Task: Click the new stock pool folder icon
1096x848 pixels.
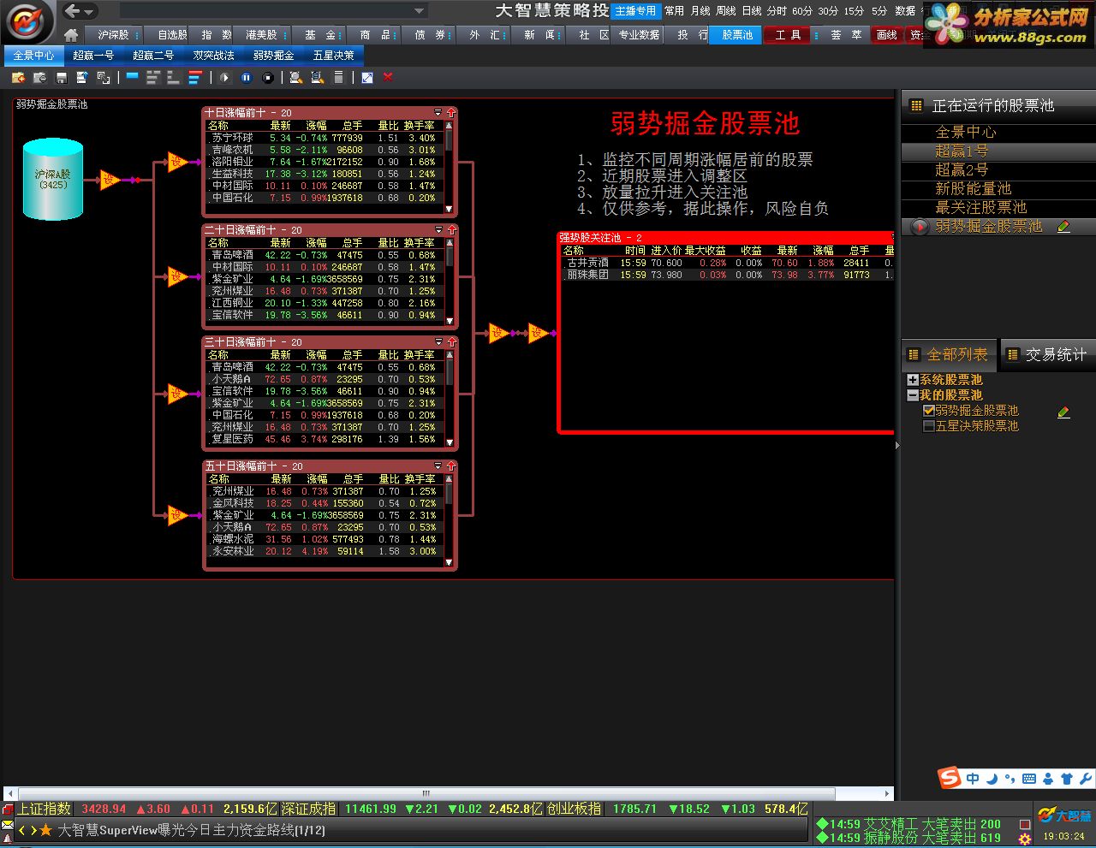Action: click(x=18, y=78)
